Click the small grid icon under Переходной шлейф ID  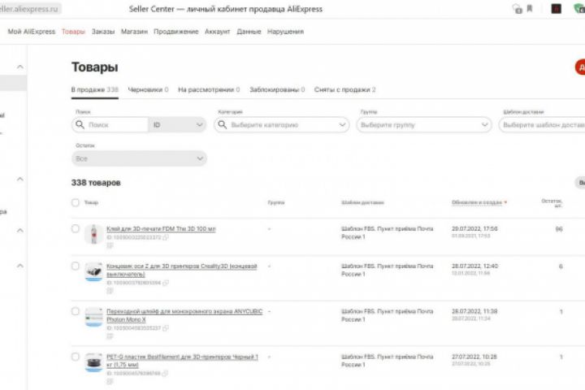(x=110, y=336)
